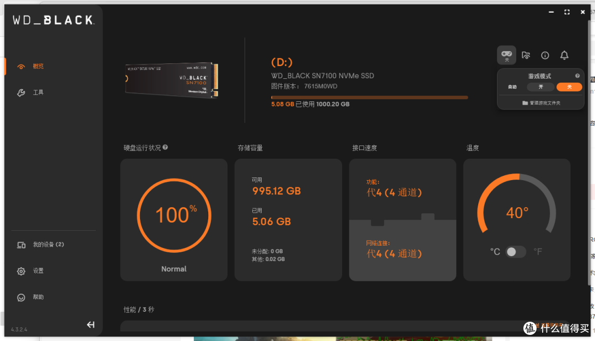This screenshot has width=595, height=341.
Task: Click 管理游戏文件夹 manage game folders
Action: pyautogui.click(x=541, y=103)
